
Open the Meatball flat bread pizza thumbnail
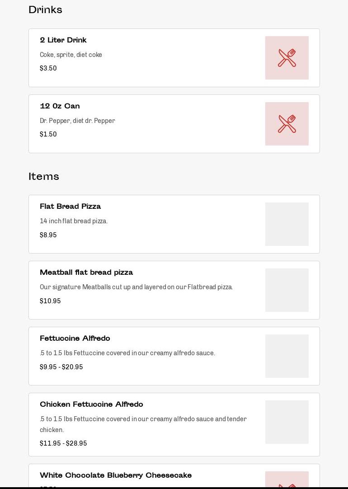click(287, 290)
